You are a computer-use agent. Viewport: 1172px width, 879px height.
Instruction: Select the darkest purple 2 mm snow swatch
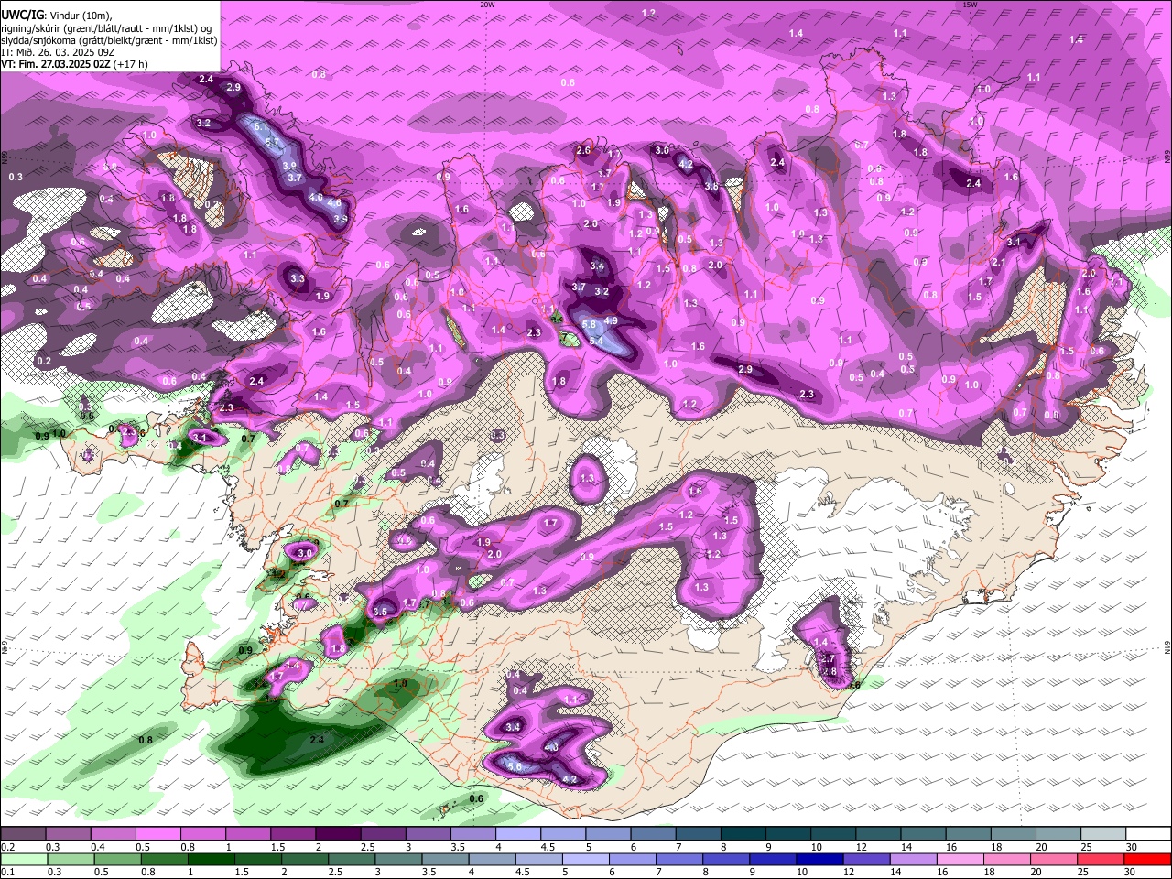[338, 834]
